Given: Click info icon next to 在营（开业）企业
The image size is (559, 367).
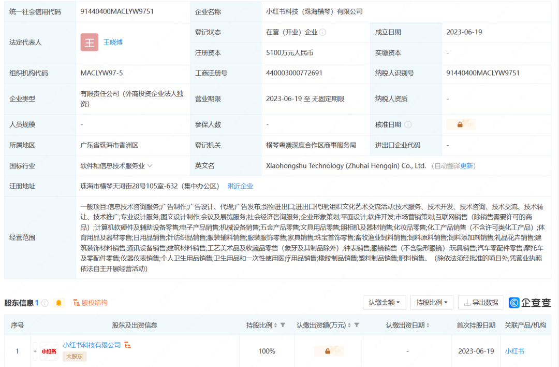Looking at the screenshot, I should tap(322, 33).
